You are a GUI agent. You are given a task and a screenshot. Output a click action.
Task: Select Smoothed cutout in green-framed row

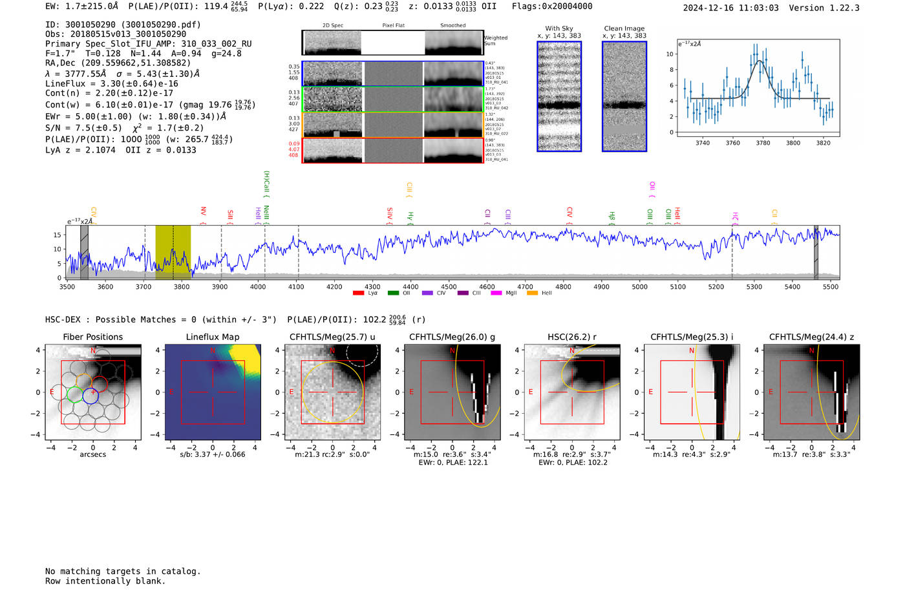point(453,100)
